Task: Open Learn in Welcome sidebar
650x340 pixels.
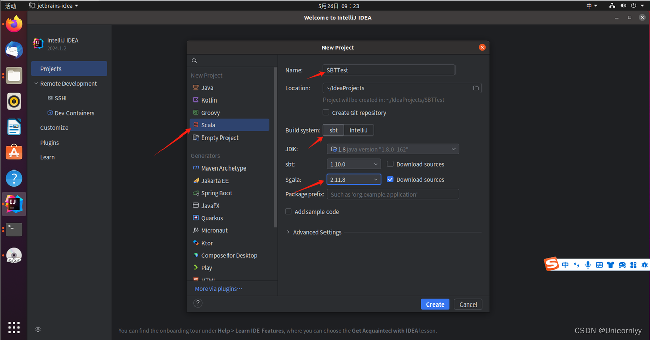Action: 47,157
